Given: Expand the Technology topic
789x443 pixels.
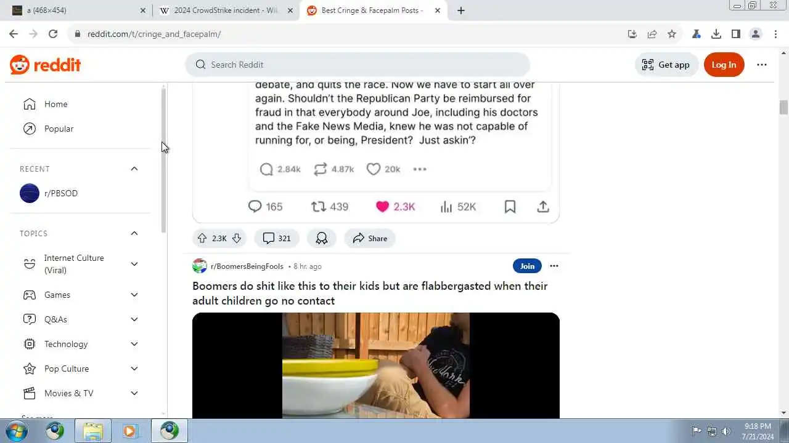Looking at the screenshot, I should click(x=134, y=344).
